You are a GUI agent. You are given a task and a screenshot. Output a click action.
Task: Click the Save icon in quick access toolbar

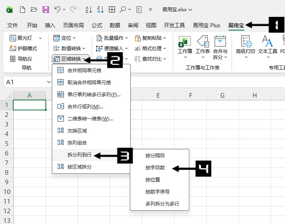[45, 9]
